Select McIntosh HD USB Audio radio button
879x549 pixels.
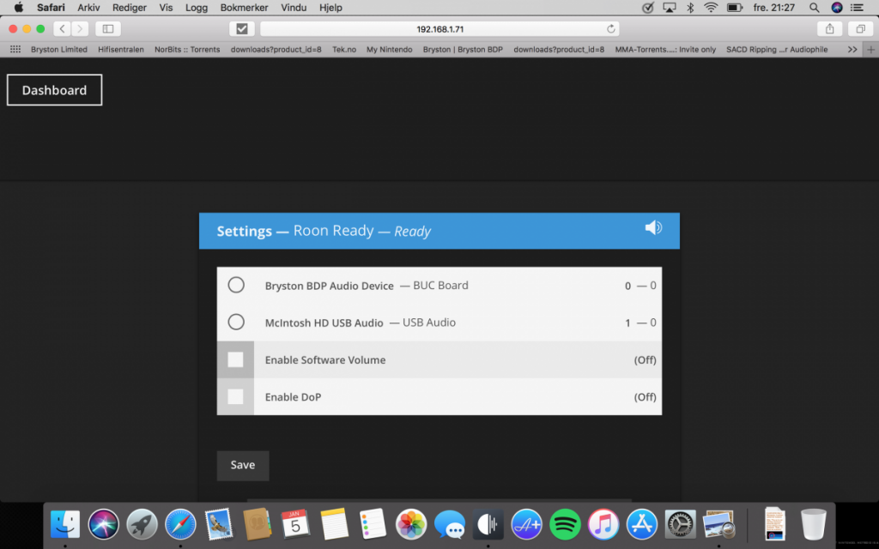click(x=236, y=323)
